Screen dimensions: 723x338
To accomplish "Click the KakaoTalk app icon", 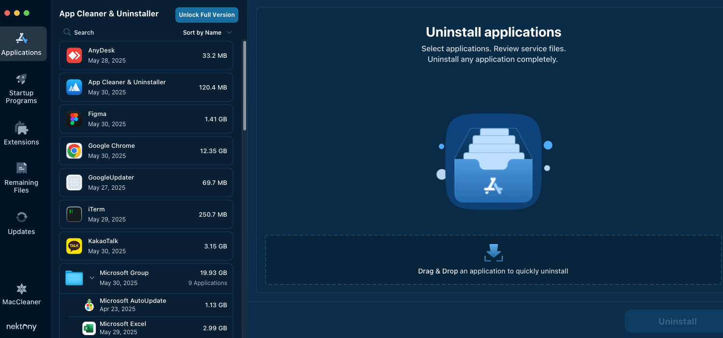I will coord(74,246).
